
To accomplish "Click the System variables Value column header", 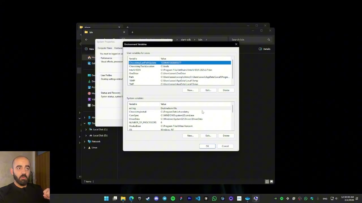I will coord(195,104).
